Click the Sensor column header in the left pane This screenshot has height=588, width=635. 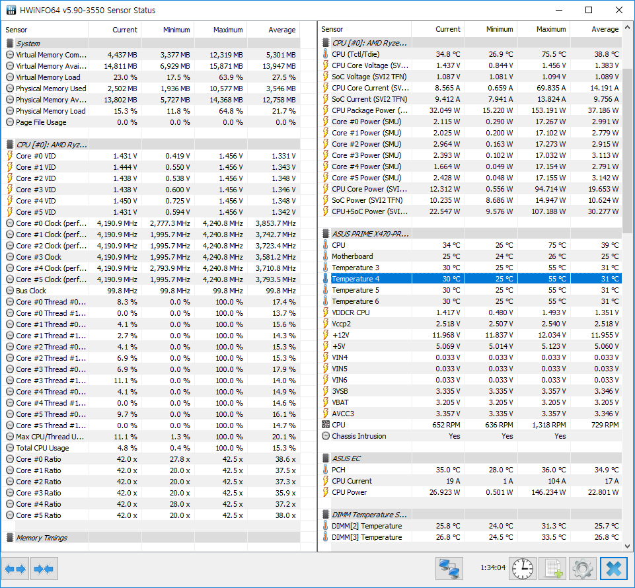[44, 30]
